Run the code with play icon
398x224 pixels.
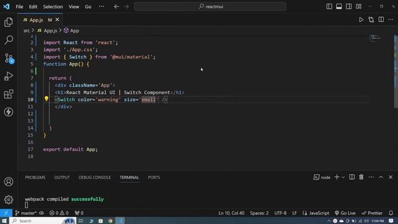pyautogui.click(x=361, y=19)
